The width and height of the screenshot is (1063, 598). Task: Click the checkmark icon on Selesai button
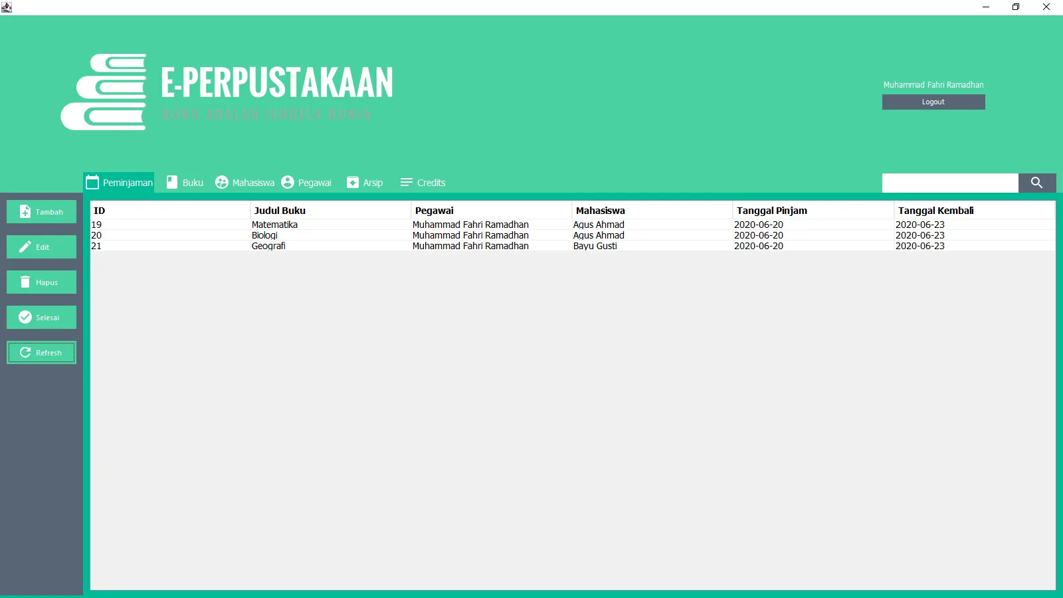click(24, 317)
